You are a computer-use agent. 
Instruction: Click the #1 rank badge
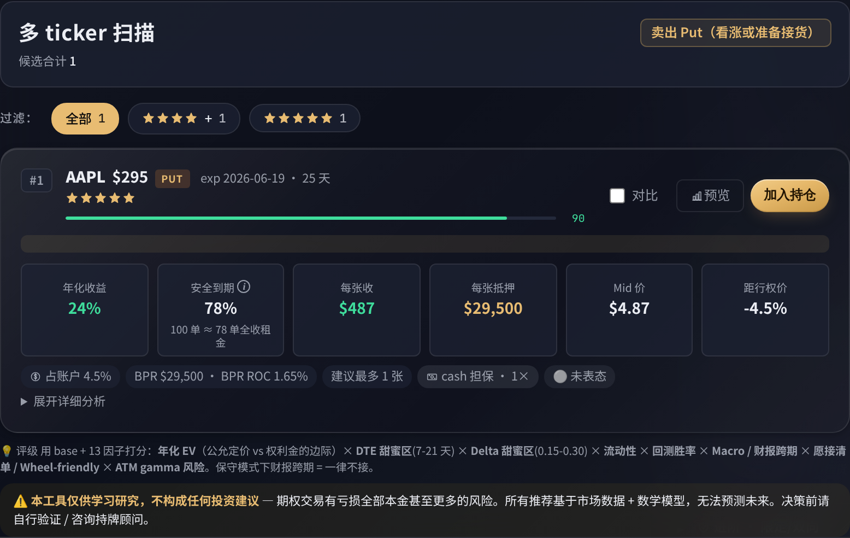37,180
